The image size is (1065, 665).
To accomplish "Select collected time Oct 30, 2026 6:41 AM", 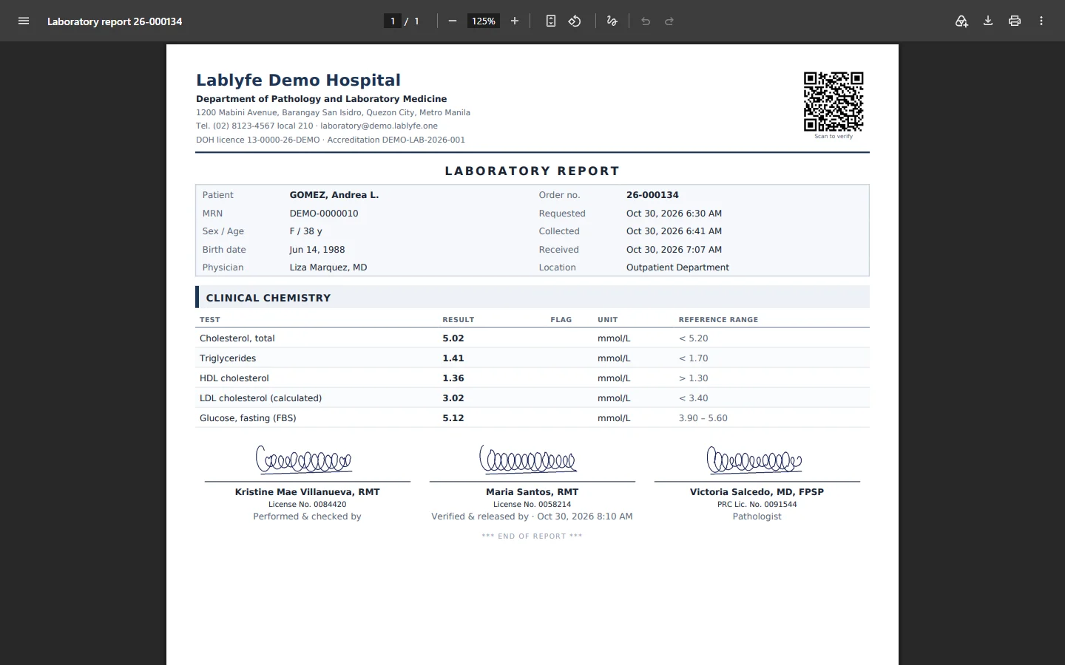I will [x=674, y=231].
